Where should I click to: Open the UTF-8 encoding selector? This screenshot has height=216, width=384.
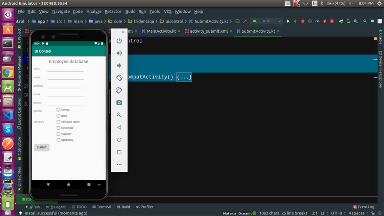point(338,213)
